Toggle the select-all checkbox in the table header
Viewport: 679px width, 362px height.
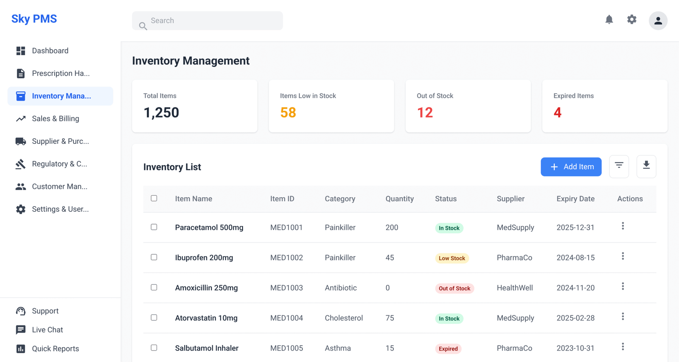click(x=154, y=198)
